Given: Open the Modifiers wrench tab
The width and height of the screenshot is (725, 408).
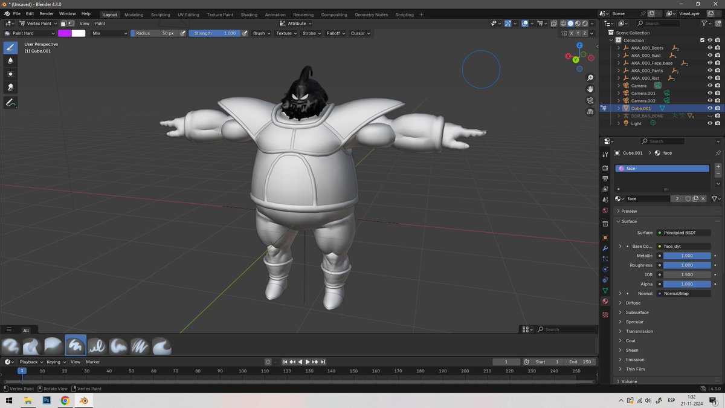Looking at the screenshot, I should (605, 248).
